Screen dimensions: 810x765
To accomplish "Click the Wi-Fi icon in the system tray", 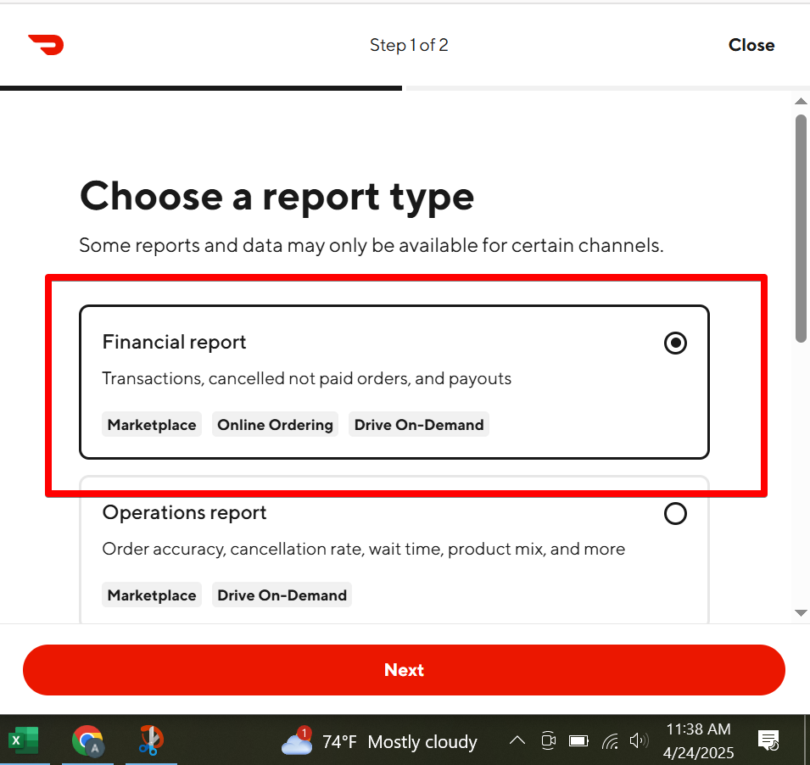I will click(609, 740).
